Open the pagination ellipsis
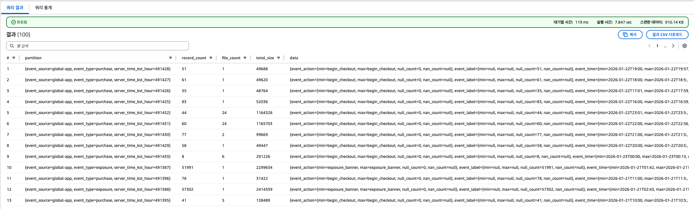This screenshot has width=694, height=209. point(665,46)
